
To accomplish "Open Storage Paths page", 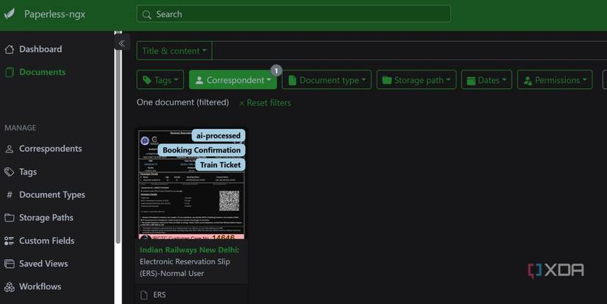I will [x=46, y=218].
